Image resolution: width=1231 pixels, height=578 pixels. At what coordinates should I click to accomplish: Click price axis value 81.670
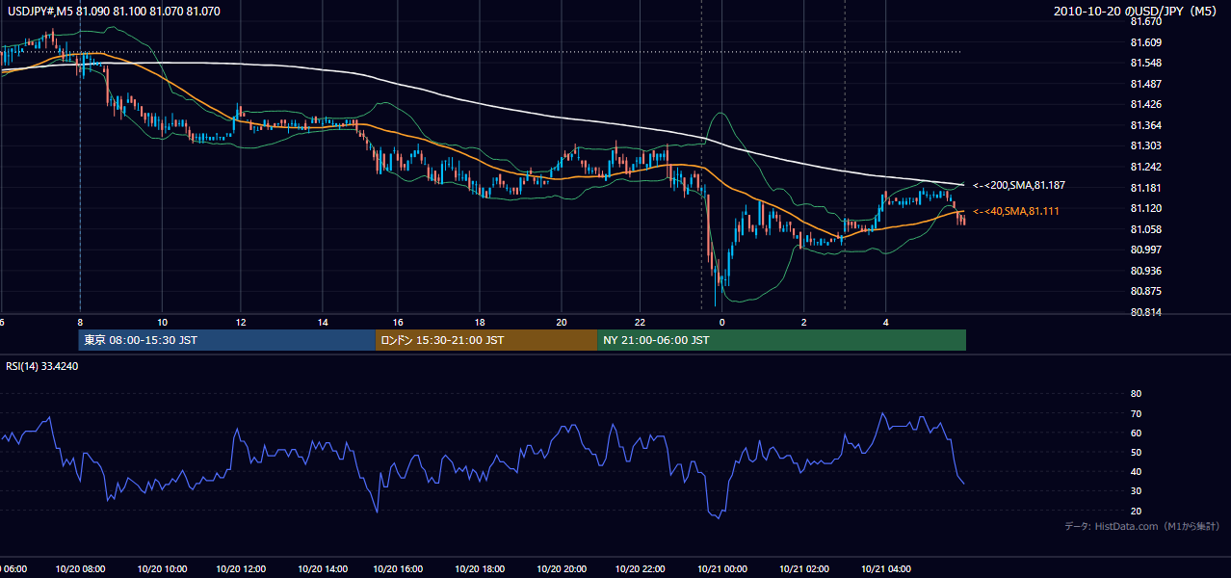[1145, 21]
